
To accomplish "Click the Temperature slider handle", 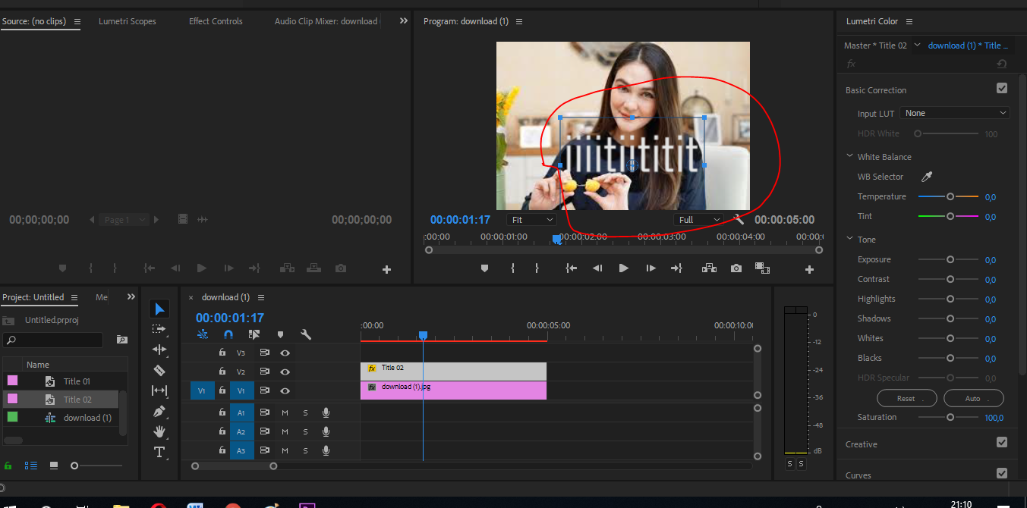I will (950, 196).
